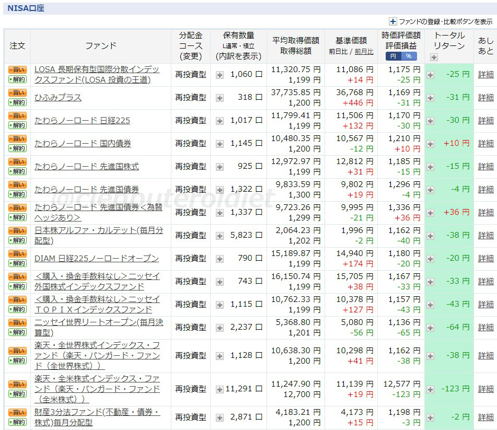Click 買い button for たわらノーロード 日経225
This screenshot has width=497, height=430.
pos(17,115)
